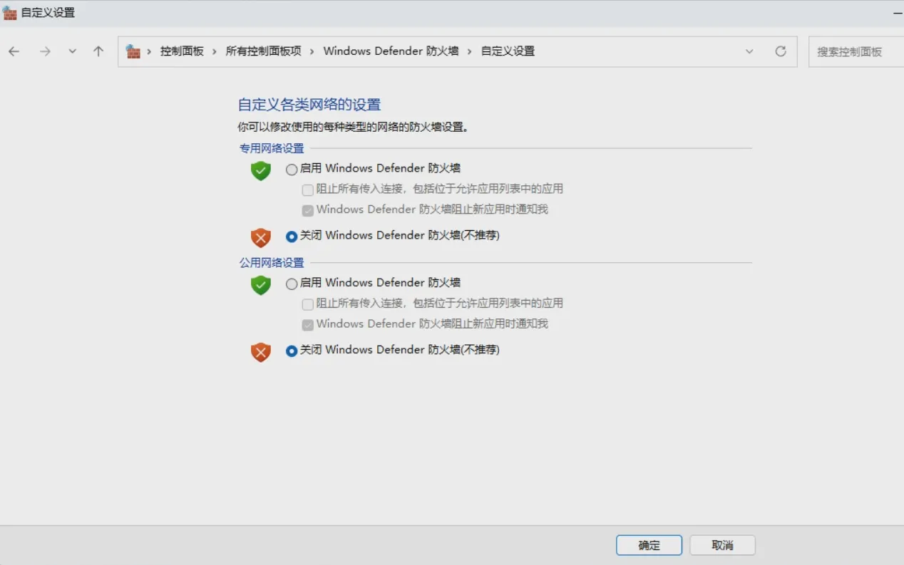Click the 专用网络设置 section label
This screenshot has width=904, height=565.
(x=272, y=148)
